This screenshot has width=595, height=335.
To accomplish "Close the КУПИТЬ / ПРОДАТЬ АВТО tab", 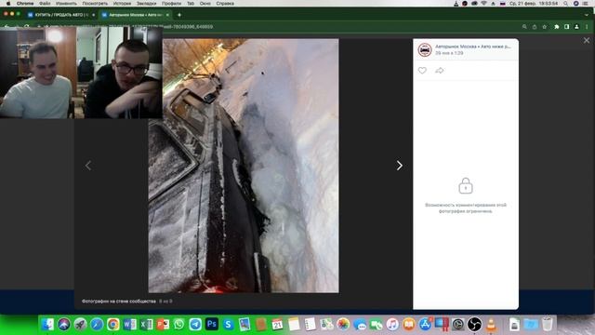I will point(93,15).
